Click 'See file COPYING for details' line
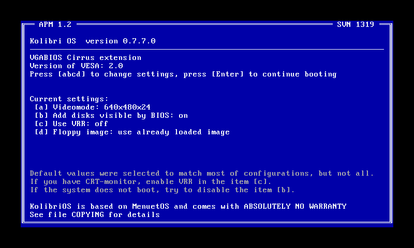The height and width of the screenshot is (248, 414). (x=95, y=215)
